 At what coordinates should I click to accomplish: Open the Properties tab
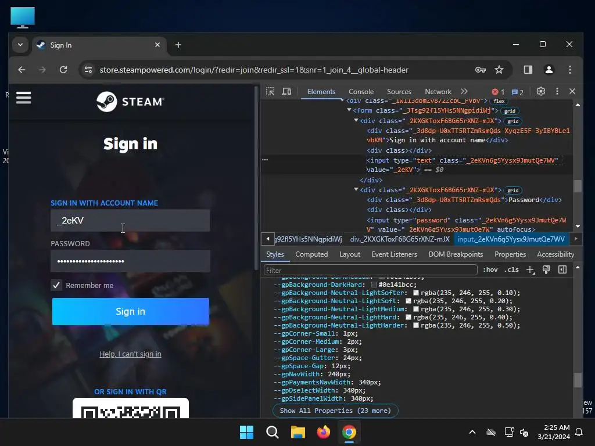pos(510,254)
